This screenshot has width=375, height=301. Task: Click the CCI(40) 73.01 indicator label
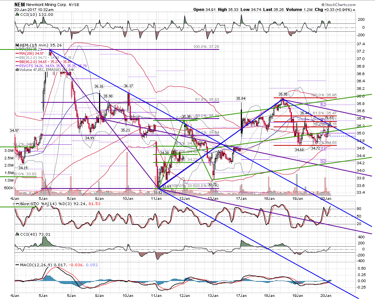coord(35,235)
